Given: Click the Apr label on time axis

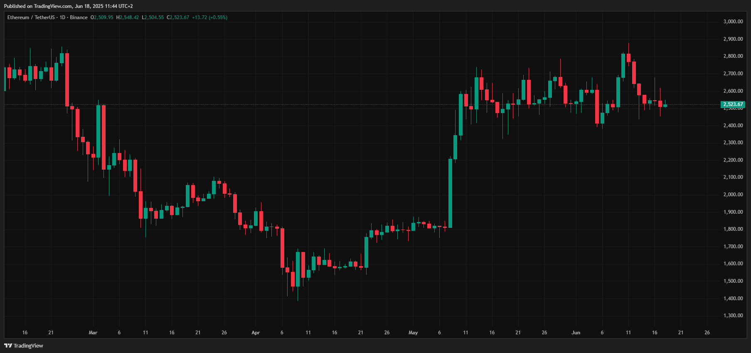Looking at the screenshot, I should (256, 333).
